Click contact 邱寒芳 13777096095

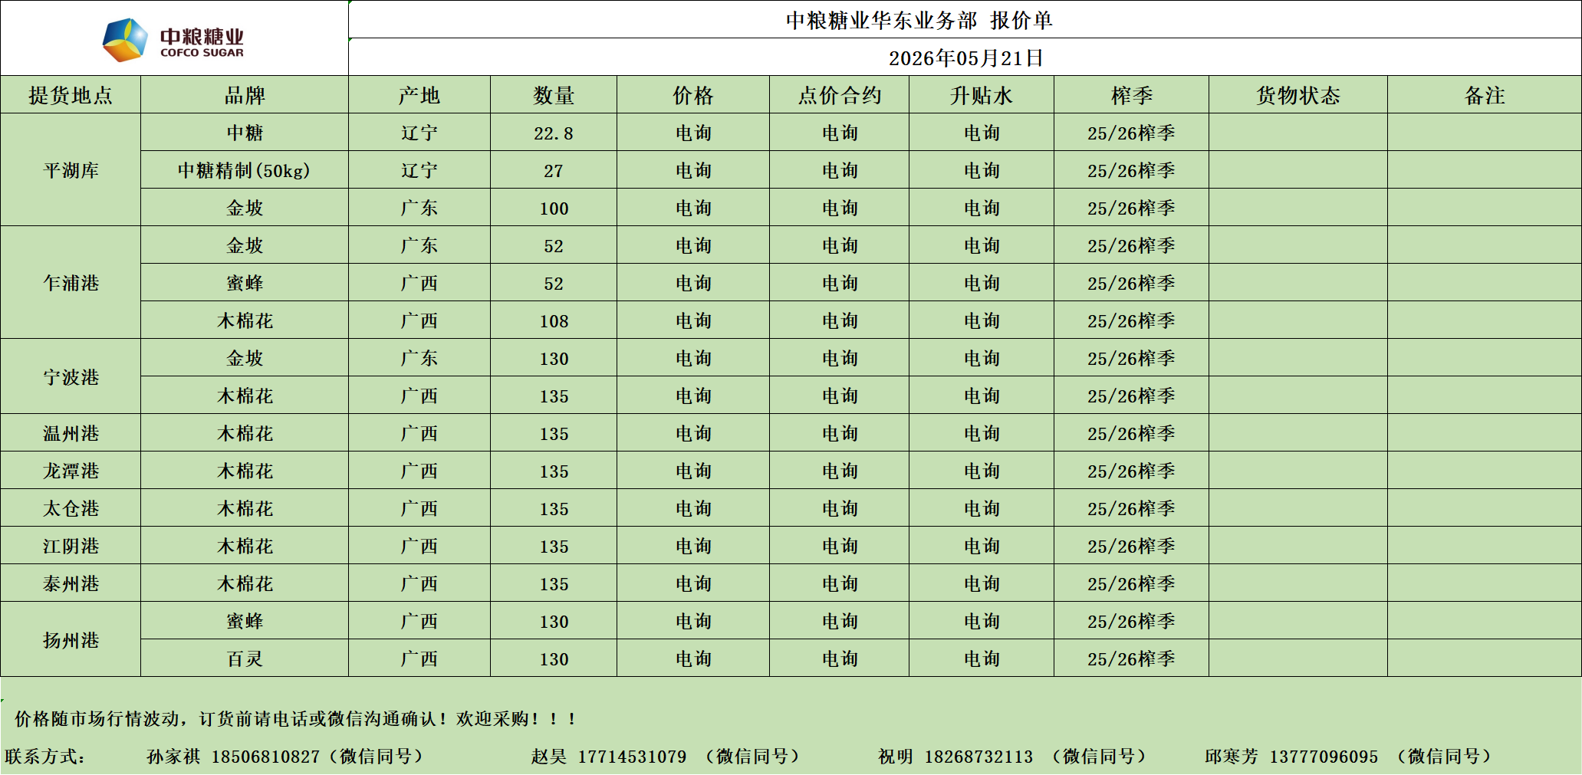coord(1349,757)
